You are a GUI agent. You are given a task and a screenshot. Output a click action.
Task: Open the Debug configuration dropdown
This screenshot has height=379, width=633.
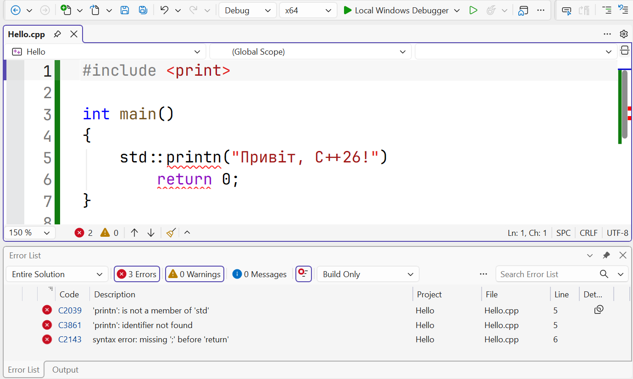click(248, 11)
